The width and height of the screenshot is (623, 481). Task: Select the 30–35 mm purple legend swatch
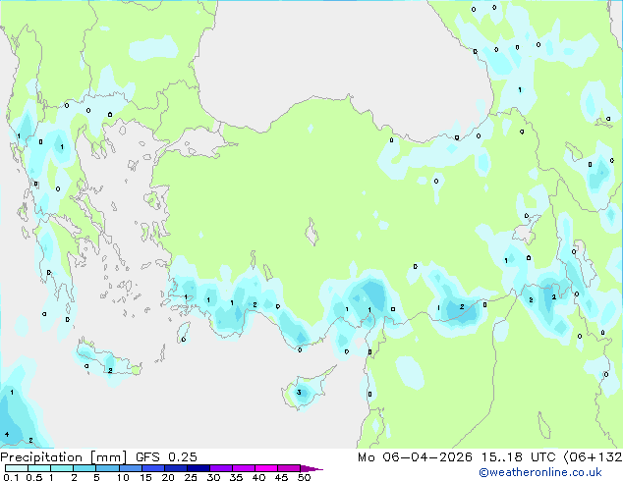point(220,468)
